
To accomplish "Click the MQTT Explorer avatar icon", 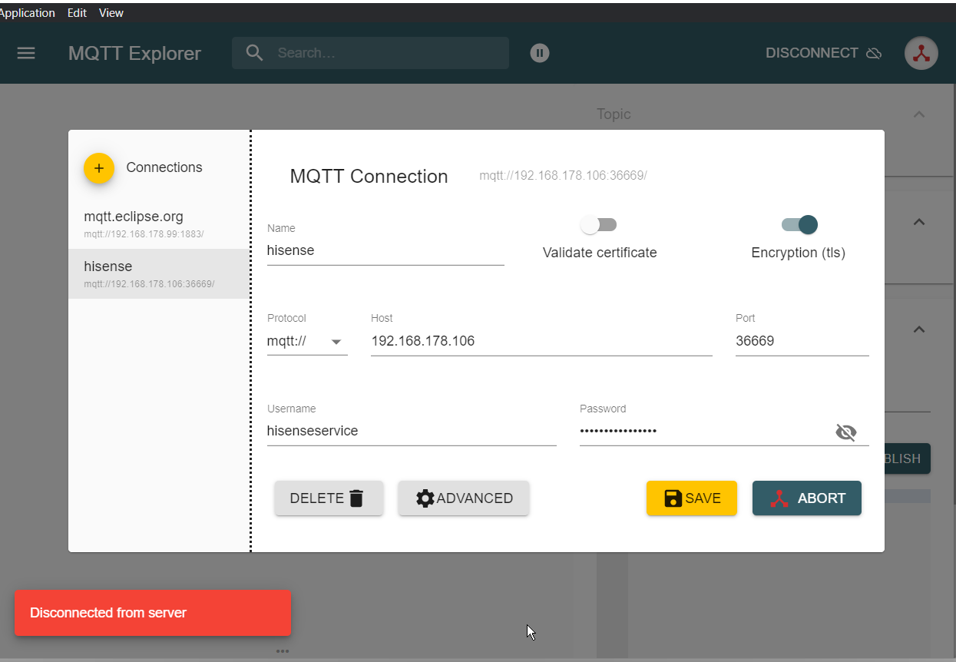I will (921, 53).
